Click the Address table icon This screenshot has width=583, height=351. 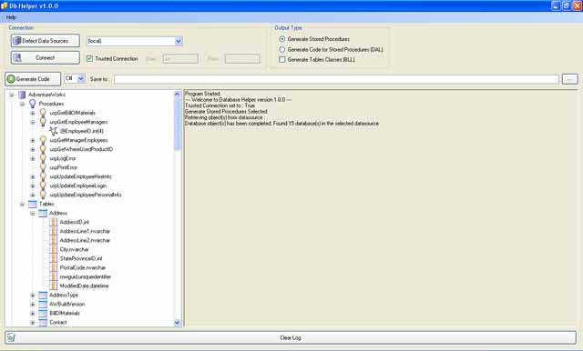43,213
